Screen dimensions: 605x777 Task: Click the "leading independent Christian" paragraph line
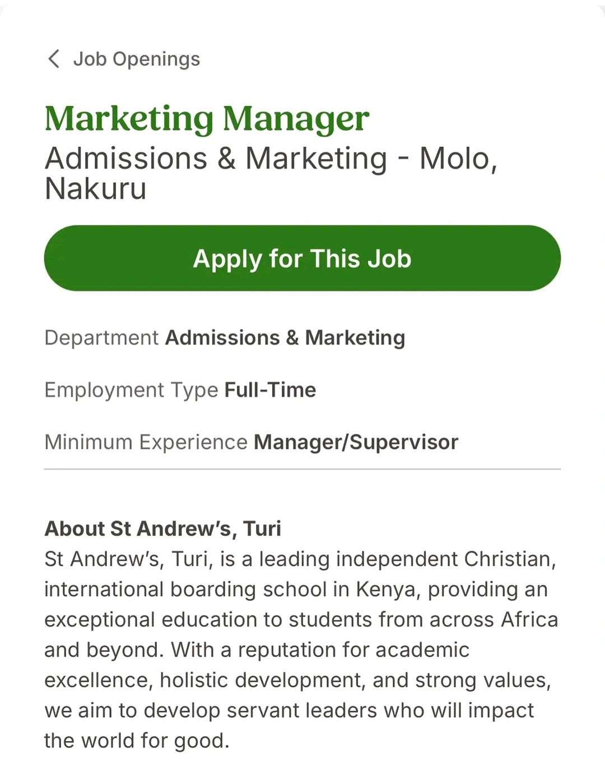300,559
